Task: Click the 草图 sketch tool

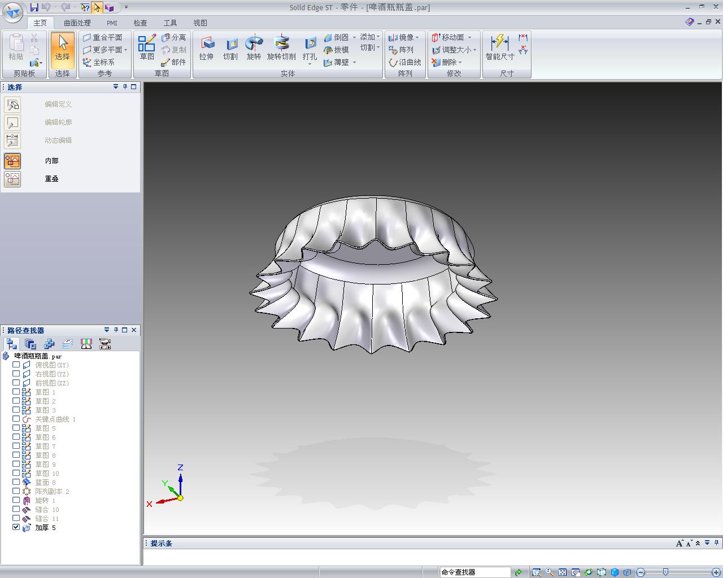Action: [147, 48]
